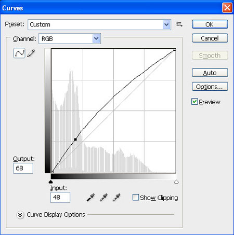Select the top-right curve endpoint
Viewport: 234px width, 235px height.
175,50
